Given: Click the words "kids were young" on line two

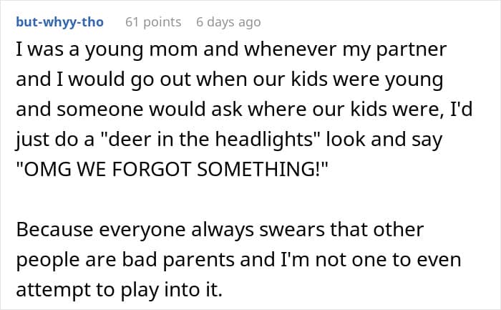Looking at the screenshot, I should tap(366, 80).
